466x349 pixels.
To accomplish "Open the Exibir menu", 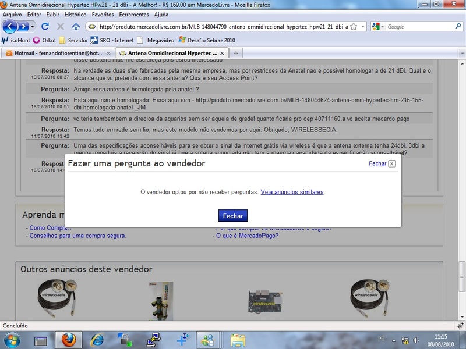I will click(52, 15).
